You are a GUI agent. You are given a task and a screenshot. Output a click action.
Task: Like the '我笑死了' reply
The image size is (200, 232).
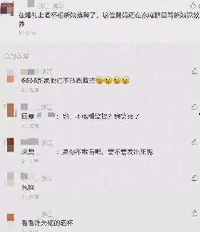click(x=194, y=107)
